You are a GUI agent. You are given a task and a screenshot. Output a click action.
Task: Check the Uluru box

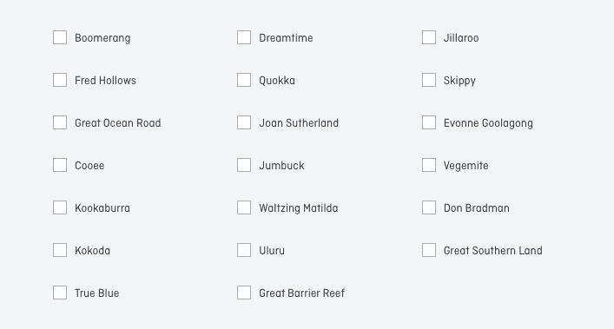(244, 250)
